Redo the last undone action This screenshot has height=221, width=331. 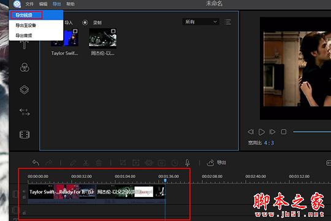49,163
